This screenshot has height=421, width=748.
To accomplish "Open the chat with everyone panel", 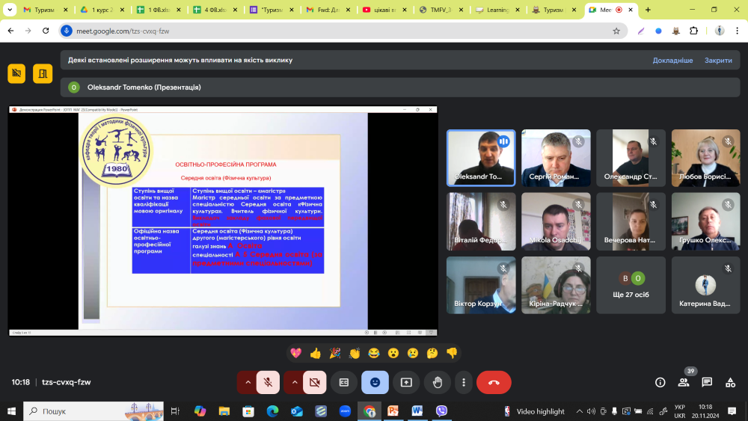I will click(707, 382).
